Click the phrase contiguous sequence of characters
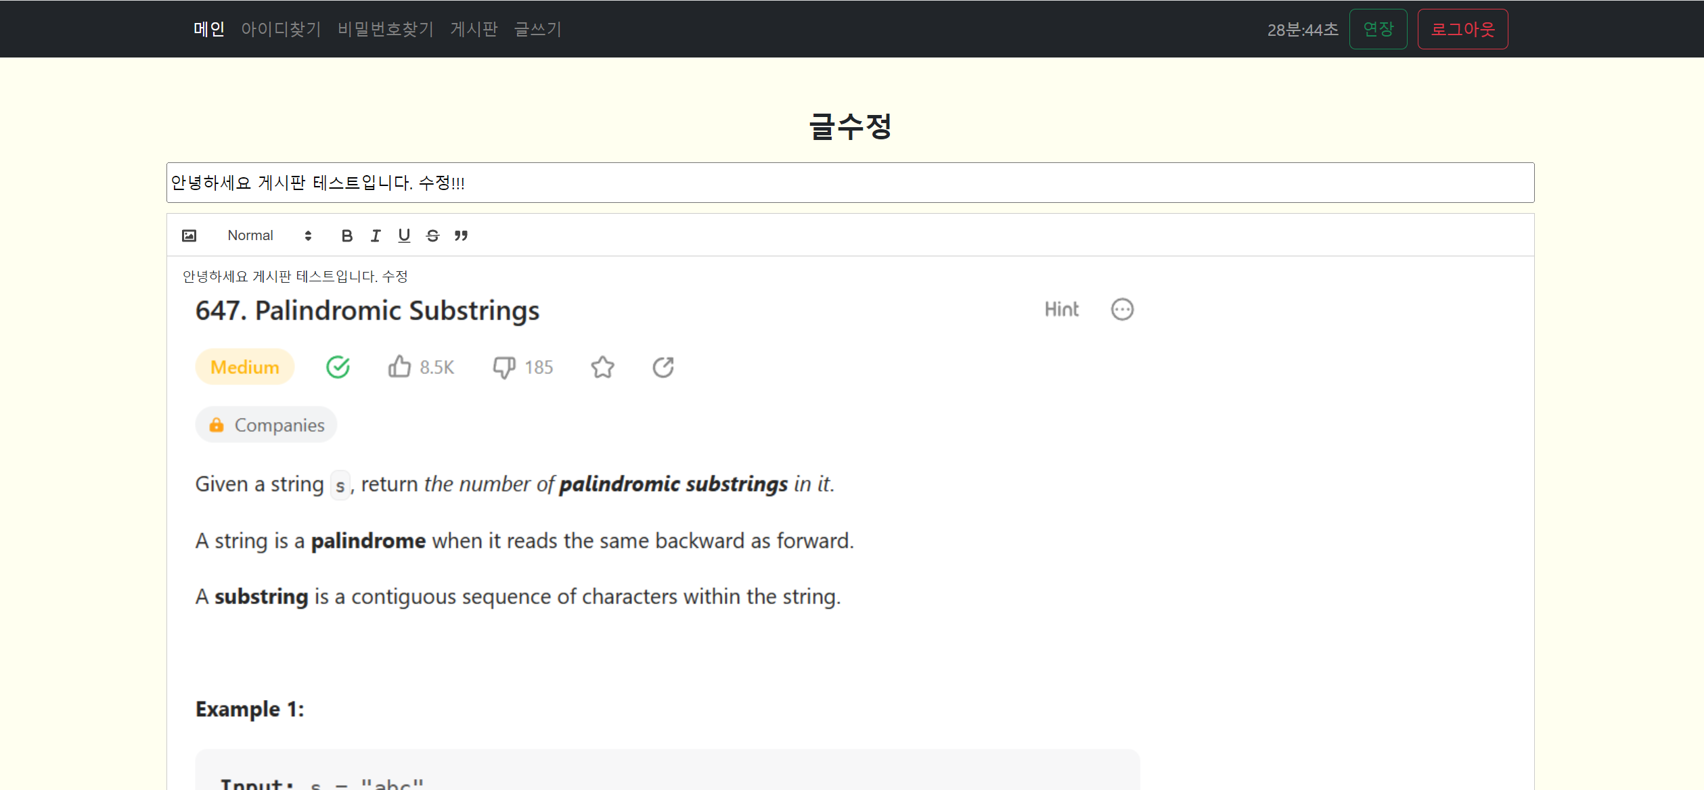This screenshot has width=1704, height=790. coord(514,597)
